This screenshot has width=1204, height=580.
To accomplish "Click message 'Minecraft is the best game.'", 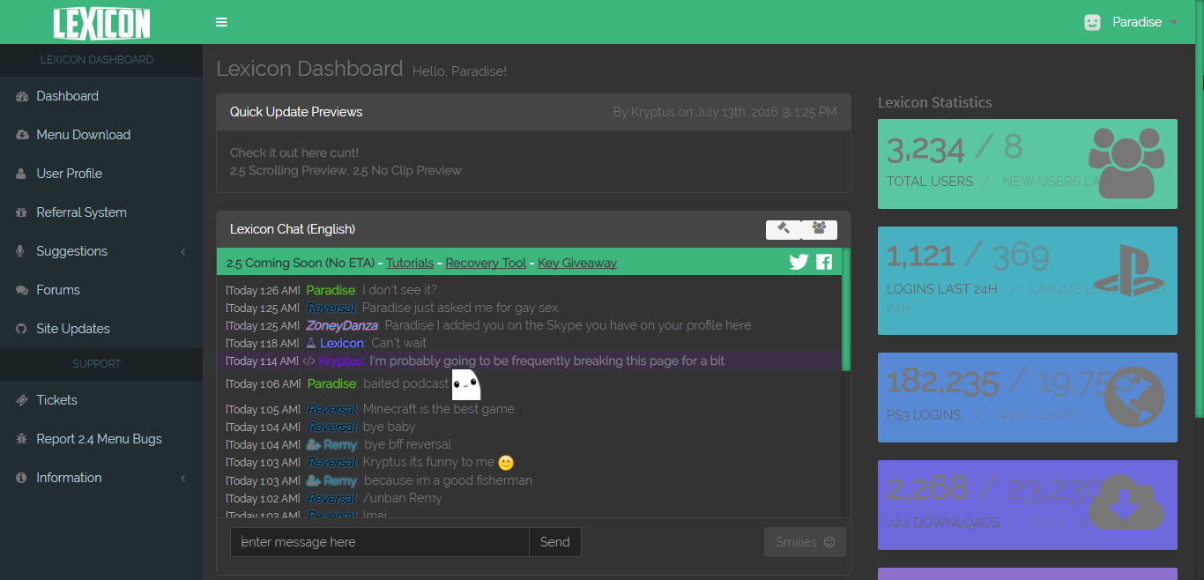I will click(x=440, y=409).
